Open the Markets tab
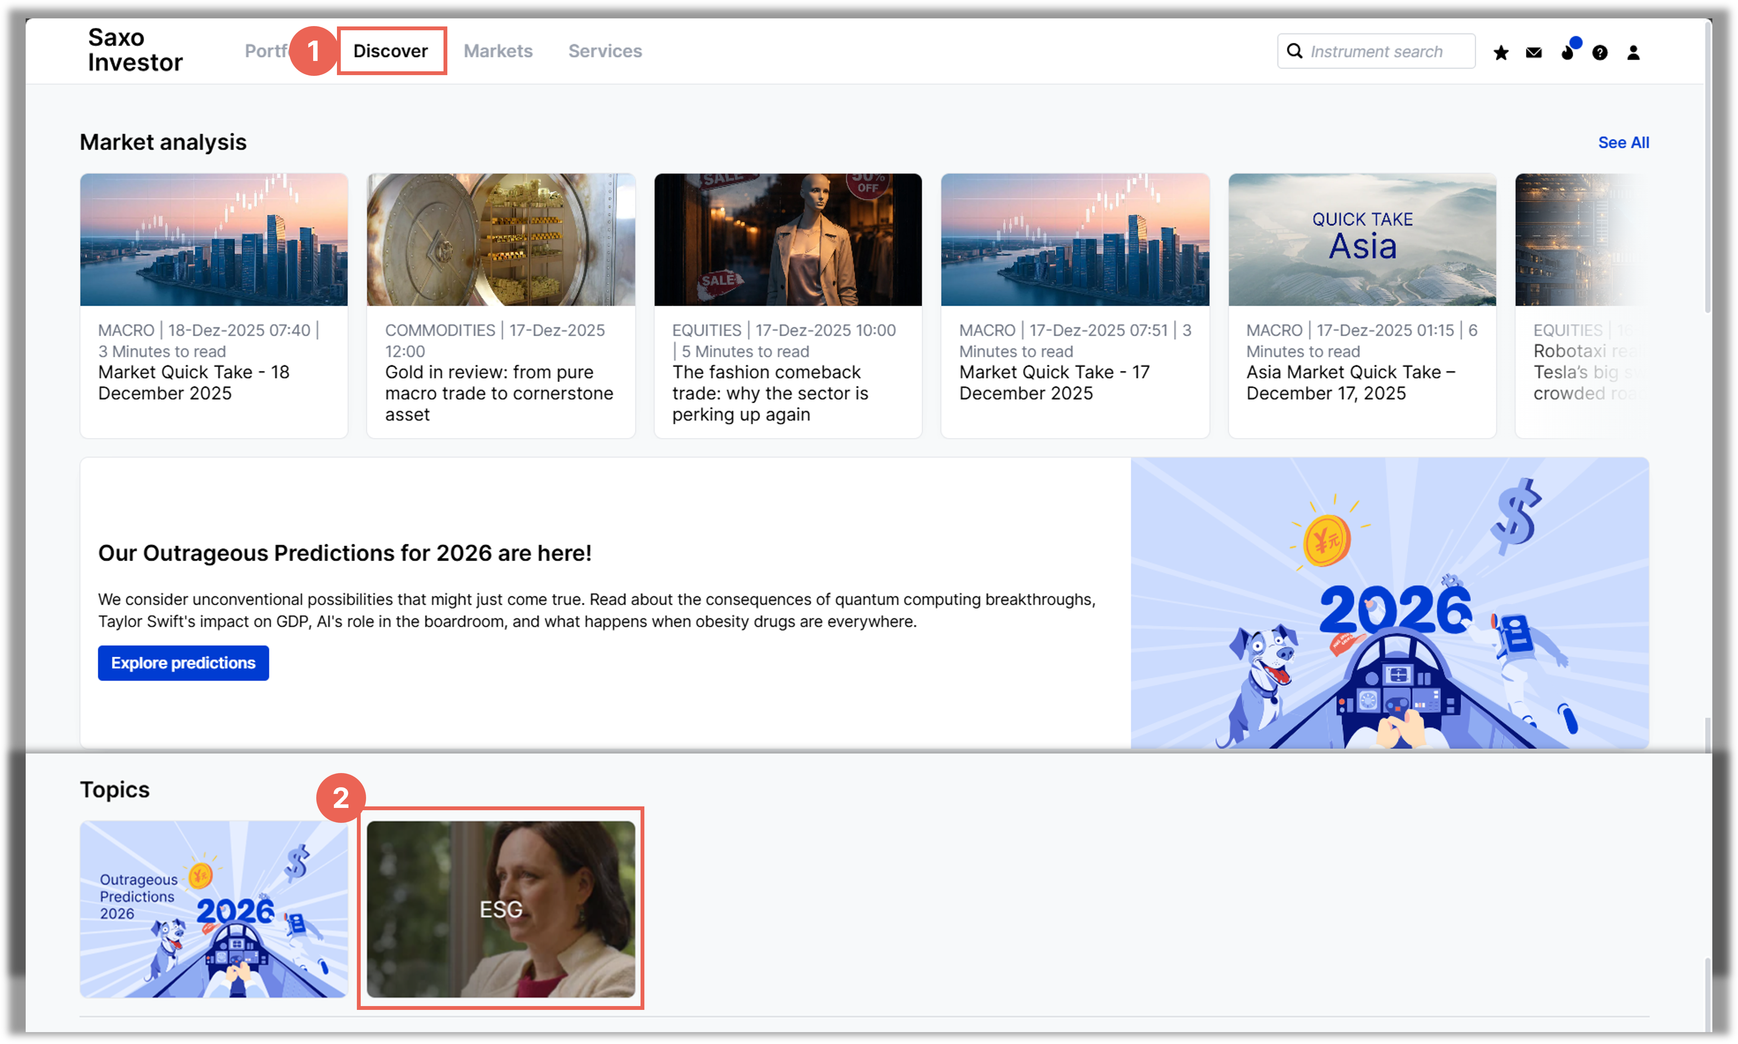This screenshot has width=1738, height=1044. [x=498, y=51]
